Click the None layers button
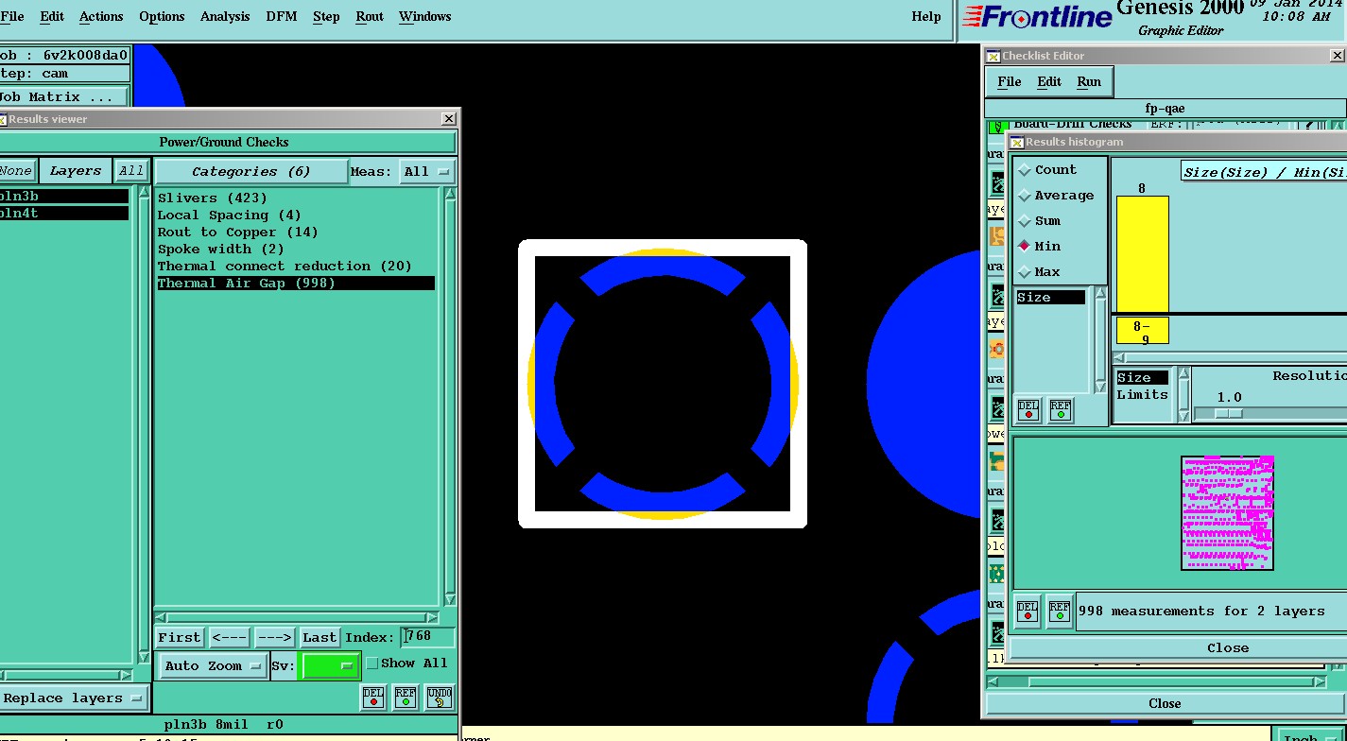 [x=16, y=171]
